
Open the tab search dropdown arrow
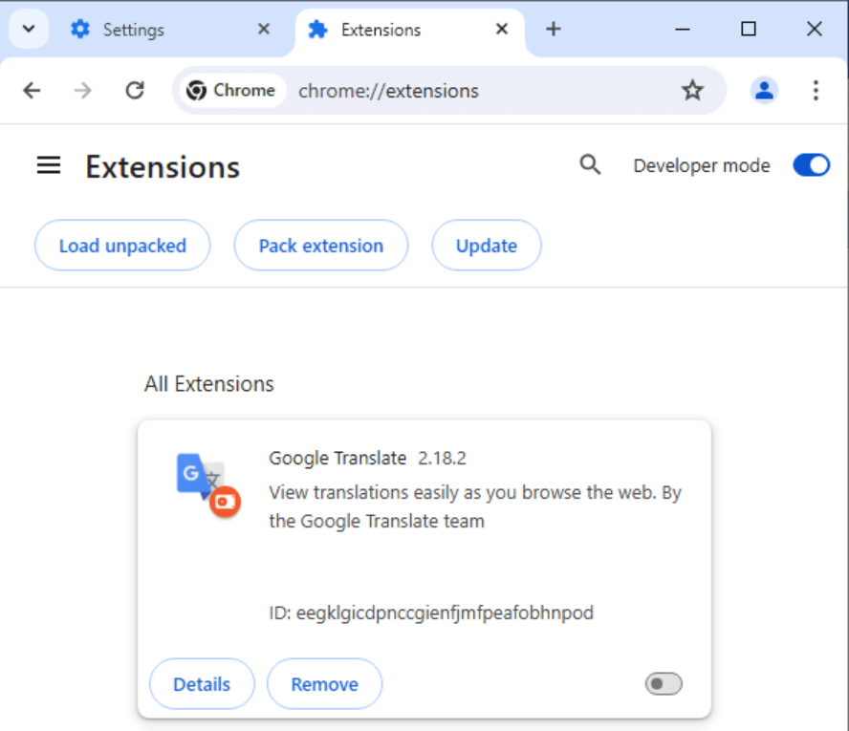point(29,30)
